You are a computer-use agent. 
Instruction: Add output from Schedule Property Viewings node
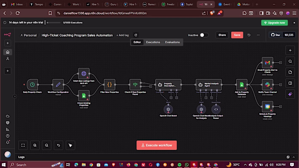(x=281, y=107)
